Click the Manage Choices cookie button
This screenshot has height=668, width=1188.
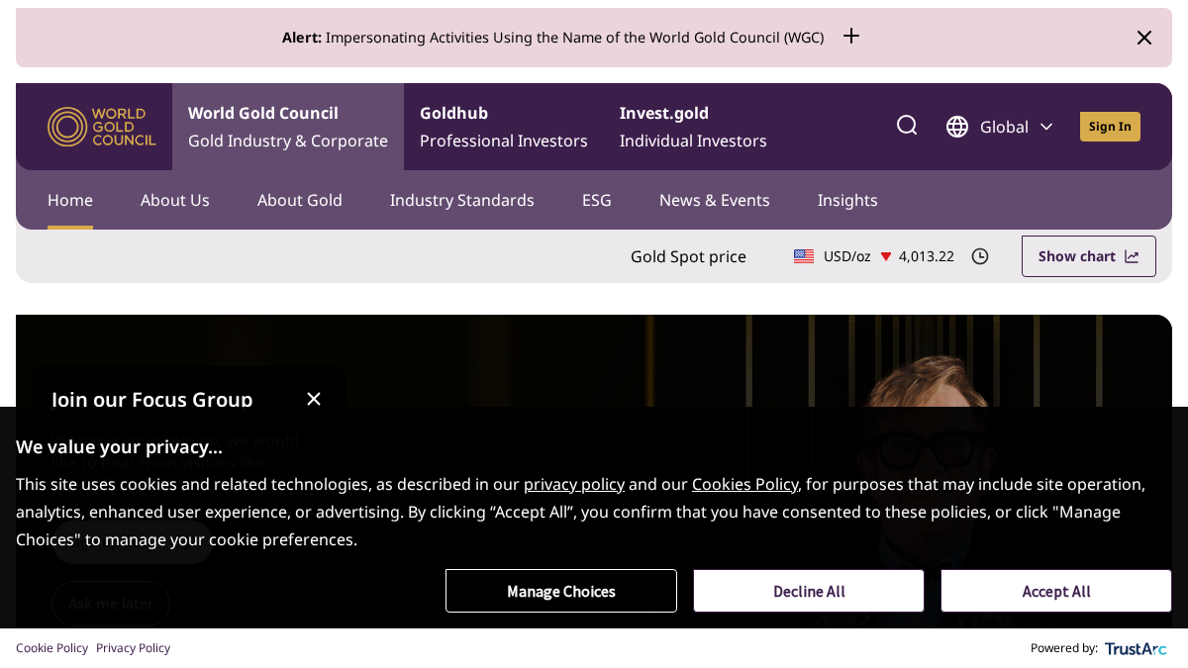pyautogui.click(x=561, y=591)
